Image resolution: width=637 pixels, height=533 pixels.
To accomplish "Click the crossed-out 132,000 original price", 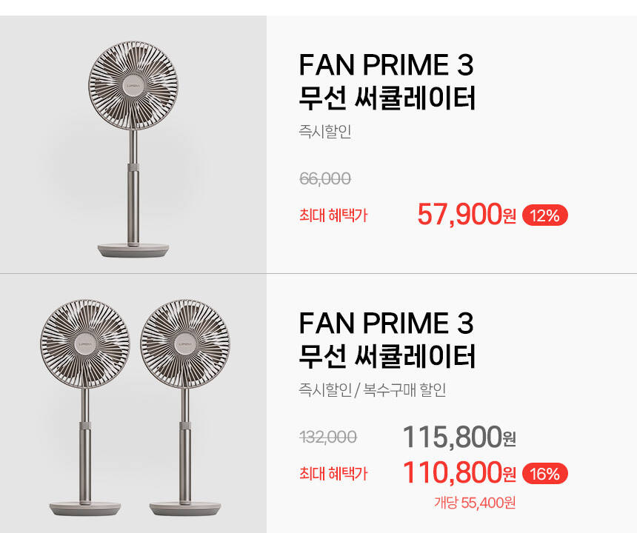I will click(328, 438).
